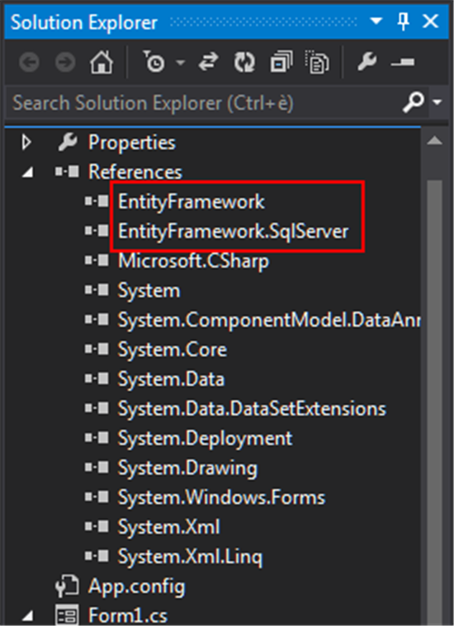Screen dimensions: 454x626
Task: Open search options dropdown beside magnifier
Action: pyautogui.click(x=437, y=102)
